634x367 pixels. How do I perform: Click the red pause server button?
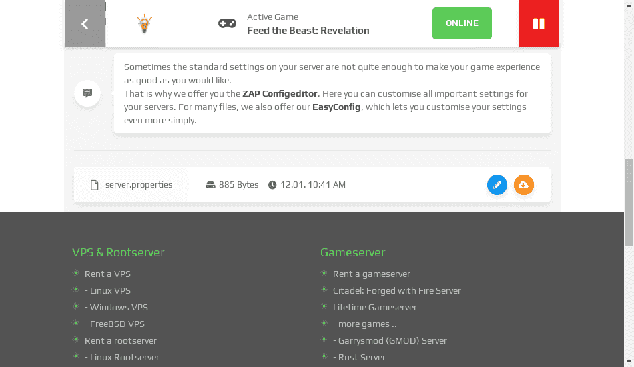pyautogui.click(x=539, y=23)
